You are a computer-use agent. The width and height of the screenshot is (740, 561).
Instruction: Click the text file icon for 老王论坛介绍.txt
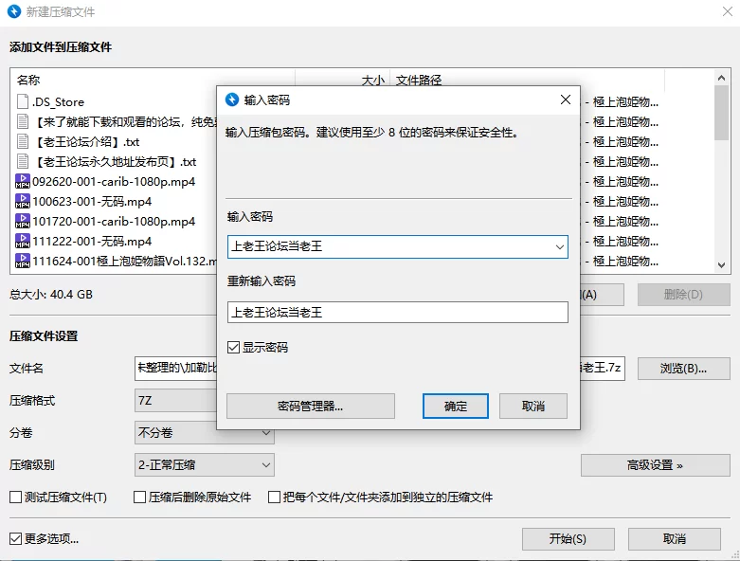[x=23, y=141]
